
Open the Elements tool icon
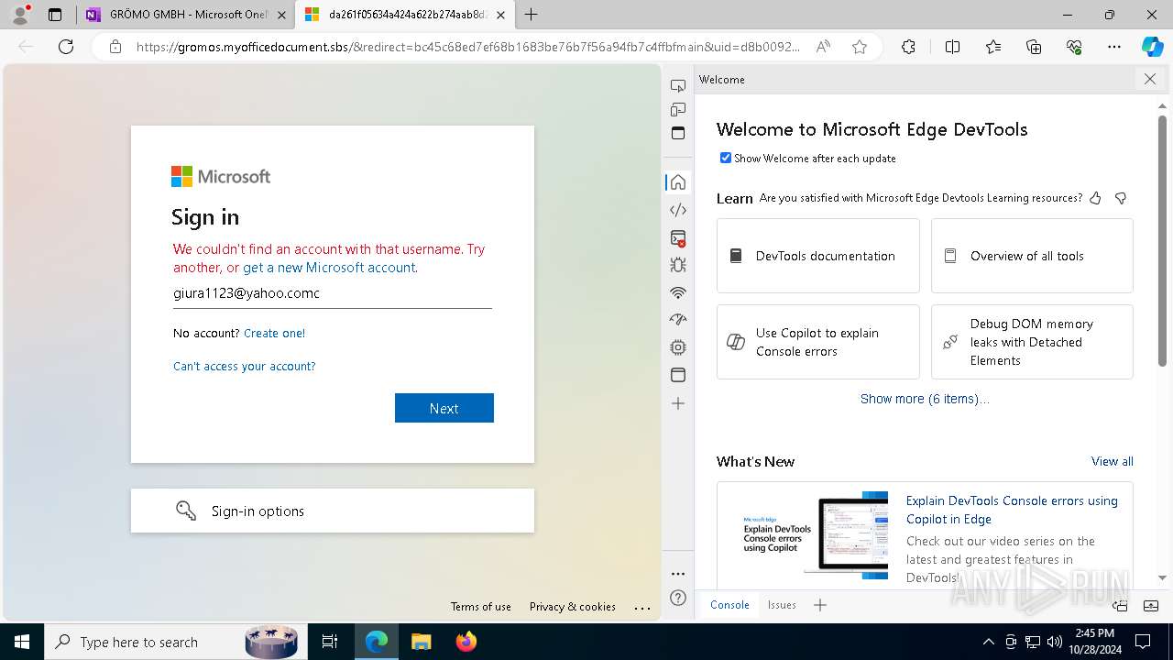pos(678,210)
